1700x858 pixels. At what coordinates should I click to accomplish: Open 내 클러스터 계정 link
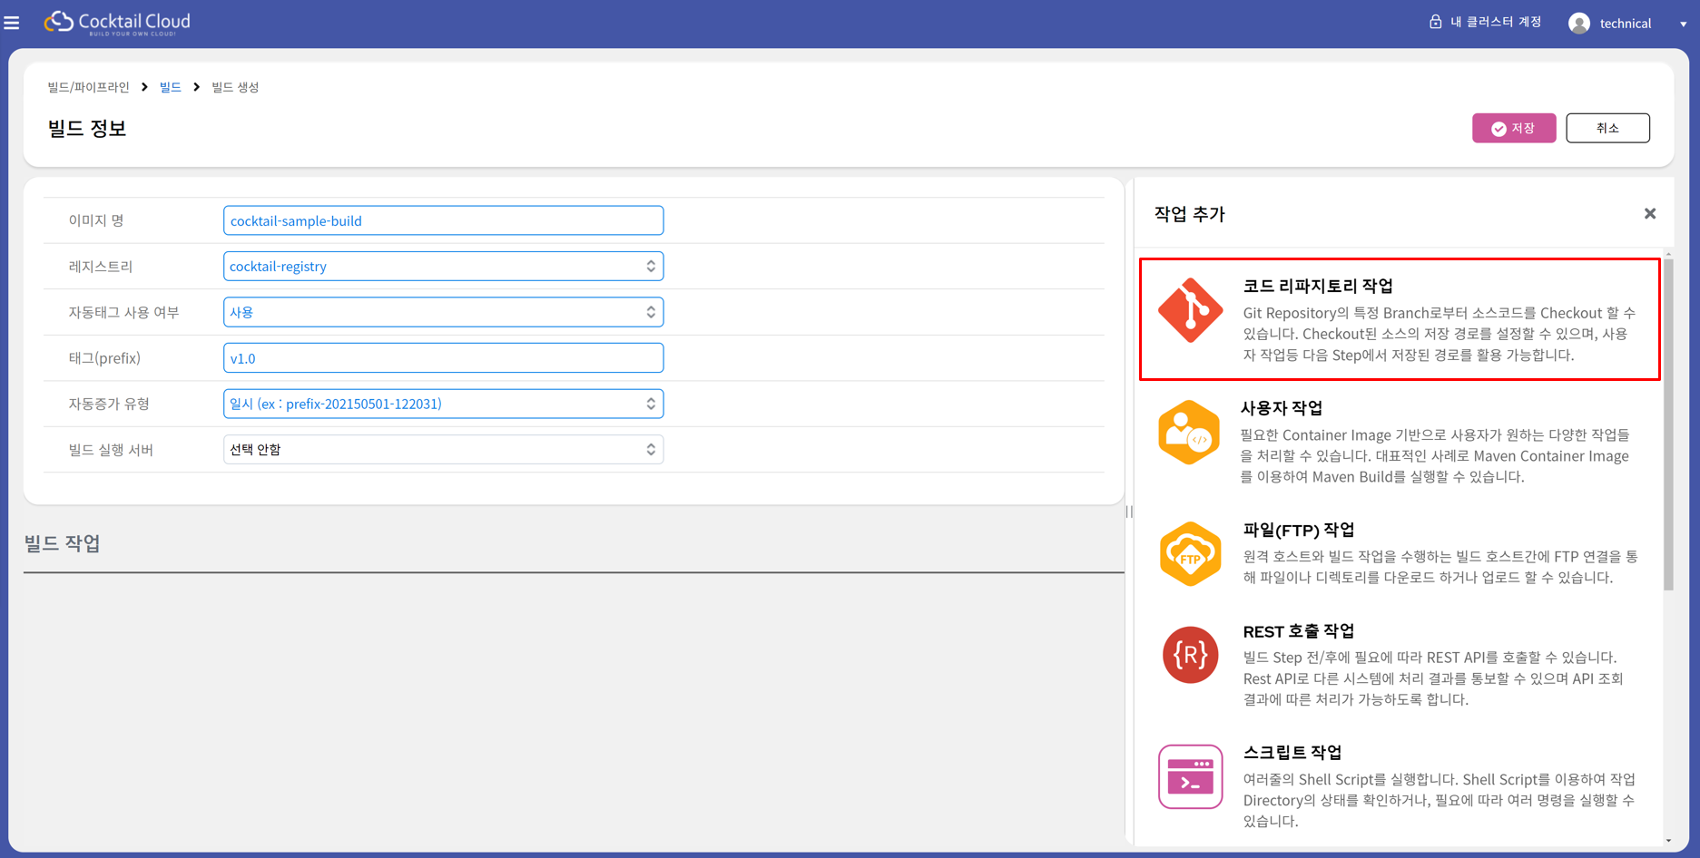[x=1485, y=22]
